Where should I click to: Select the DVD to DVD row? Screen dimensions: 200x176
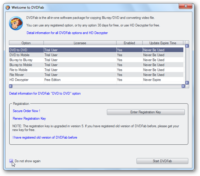coord(96,50)
